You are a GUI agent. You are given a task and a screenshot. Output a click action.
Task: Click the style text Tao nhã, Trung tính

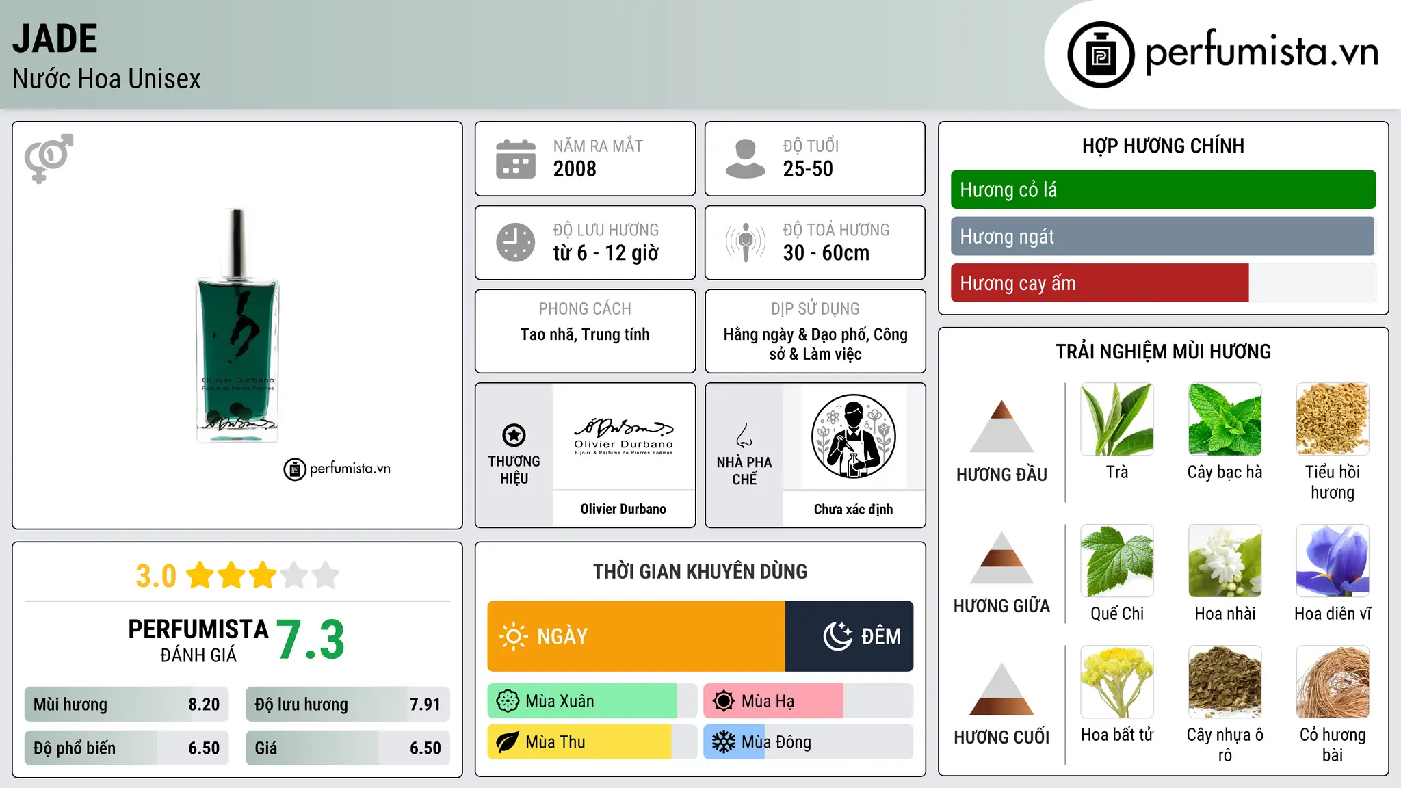585,334
